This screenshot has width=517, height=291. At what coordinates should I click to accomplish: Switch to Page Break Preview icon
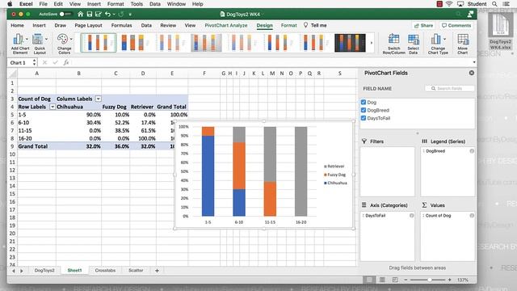(x=395, y=280)
